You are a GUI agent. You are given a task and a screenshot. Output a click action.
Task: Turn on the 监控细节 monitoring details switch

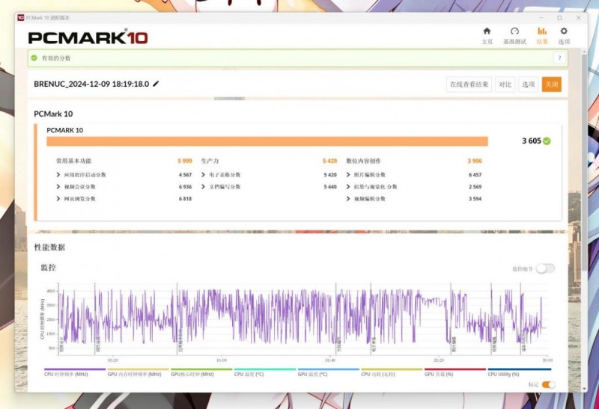(545, 268)
